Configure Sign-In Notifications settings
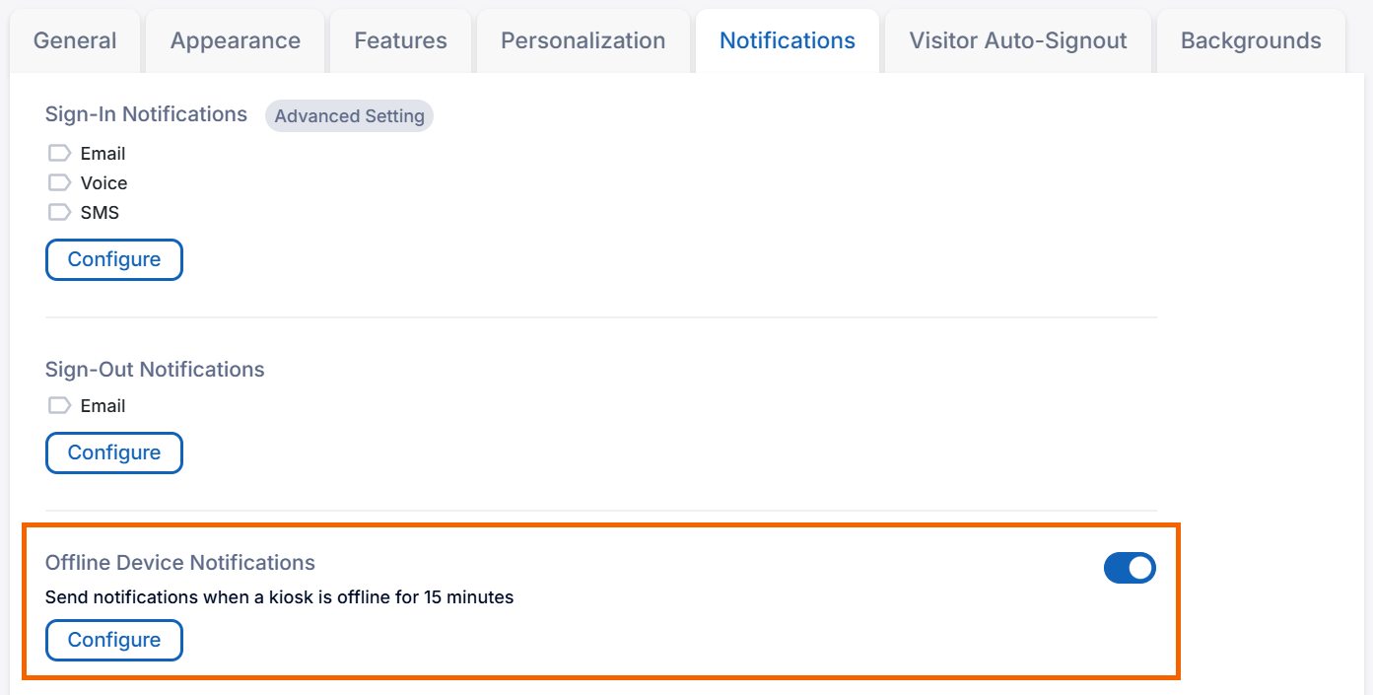The height and width of the screenshot is (695, 1373). (x=113, y=259)
